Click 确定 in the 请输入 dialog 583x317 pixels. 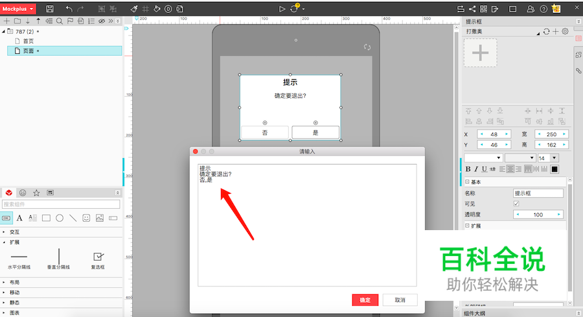(365, 300)
